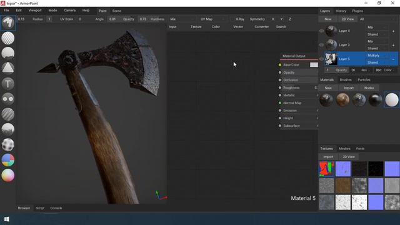The image size is (400, 225).
Task: Select the glossy black material sphere
Action: pos(375,100)
